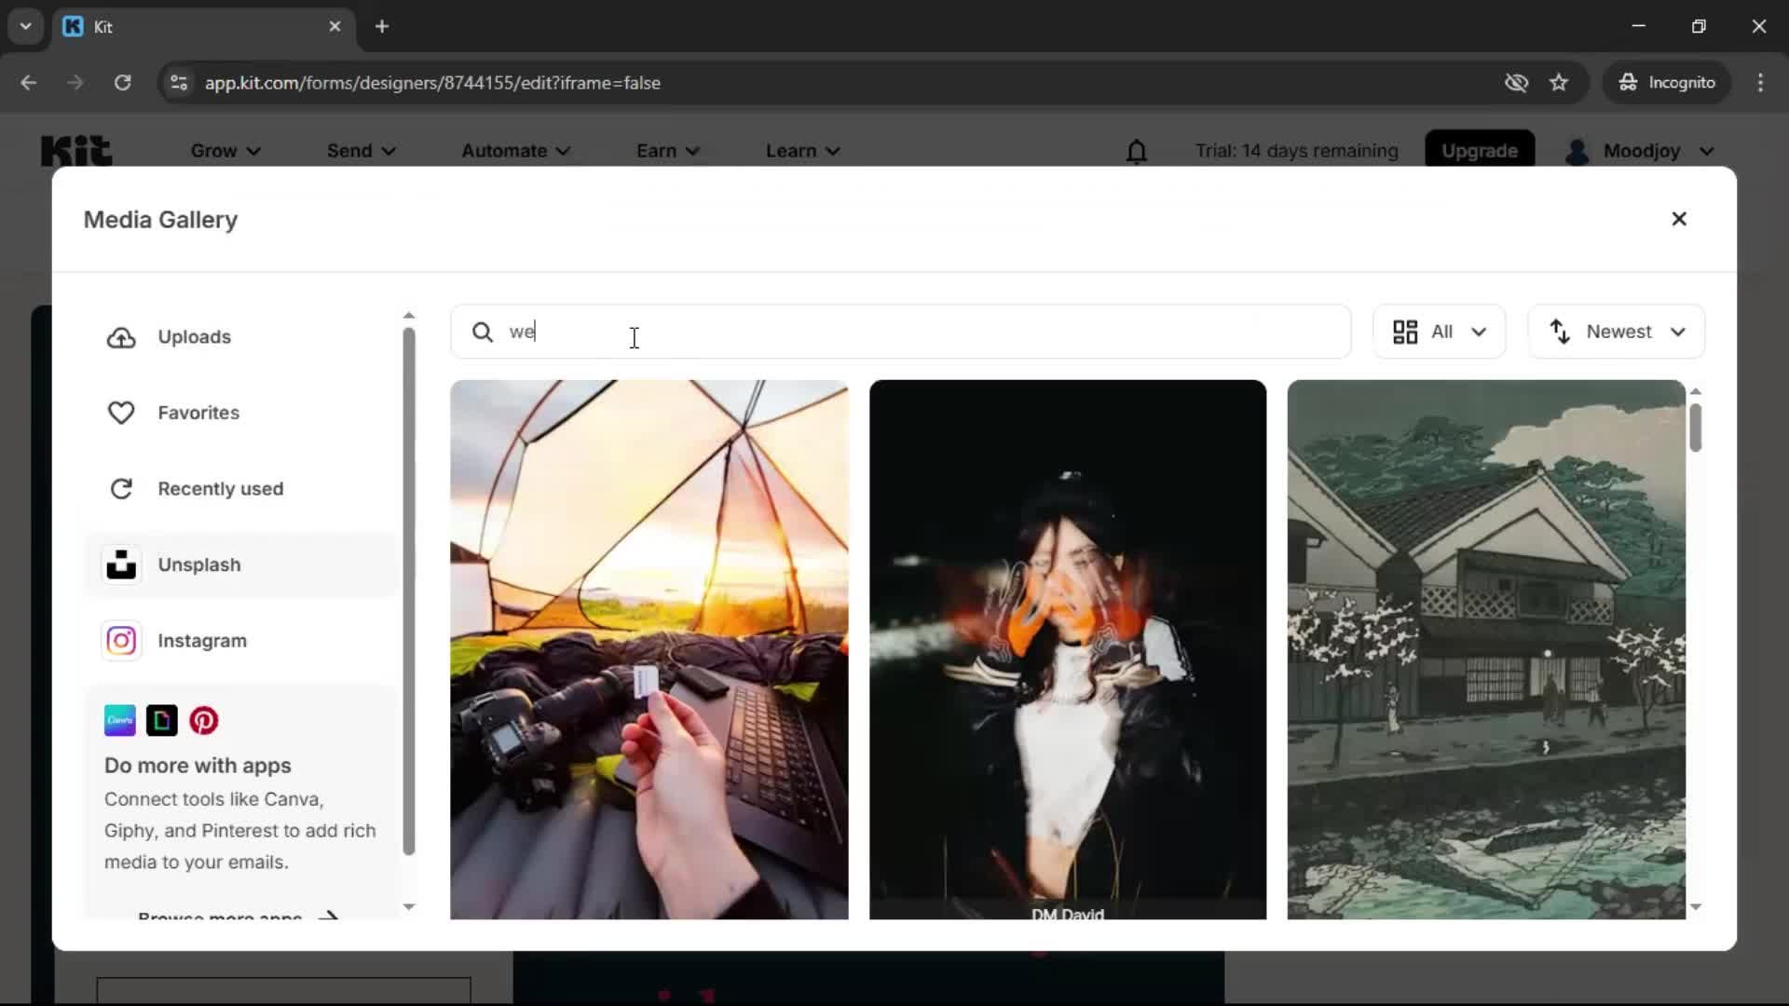Open the Instagram media source
The width and height of the screenshot is (1789, 1006).
click(x=201, y=640)
